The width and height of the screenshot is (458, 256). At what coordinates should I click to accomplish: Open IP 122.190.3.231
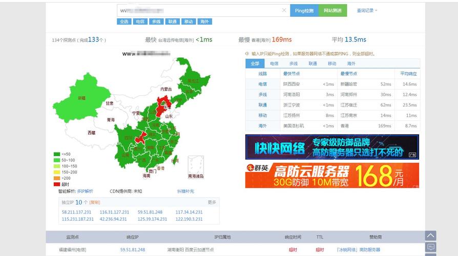[x=189, y=219]
